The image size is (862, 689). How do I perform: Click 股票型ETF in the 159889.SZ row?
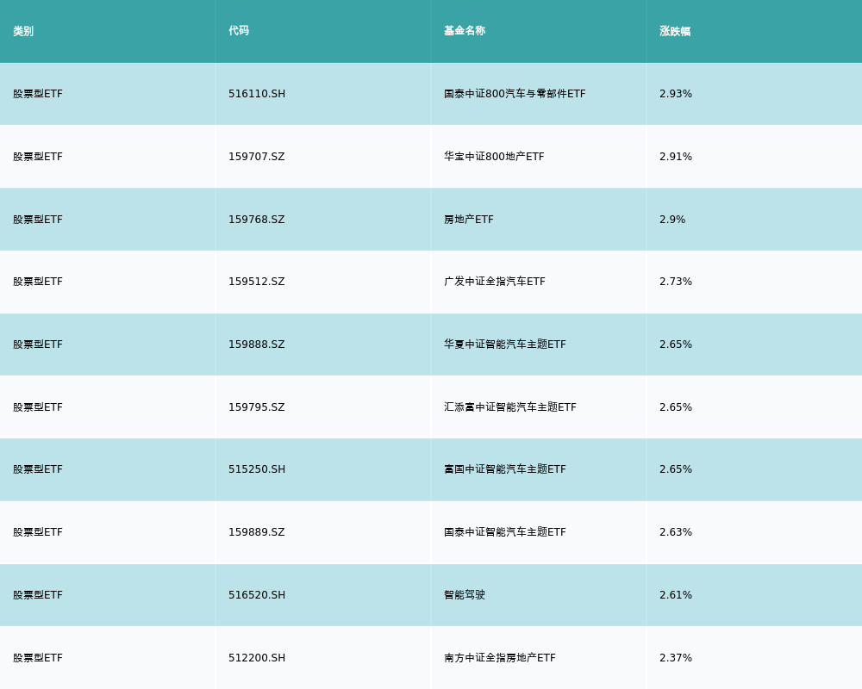(38, 532)
